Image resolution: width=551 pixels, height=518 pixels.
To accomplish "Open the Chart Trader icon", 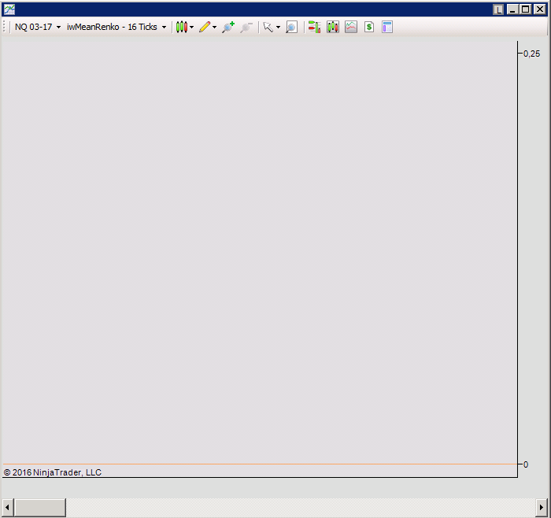I will pyautogui.click(x=315, y=27).
